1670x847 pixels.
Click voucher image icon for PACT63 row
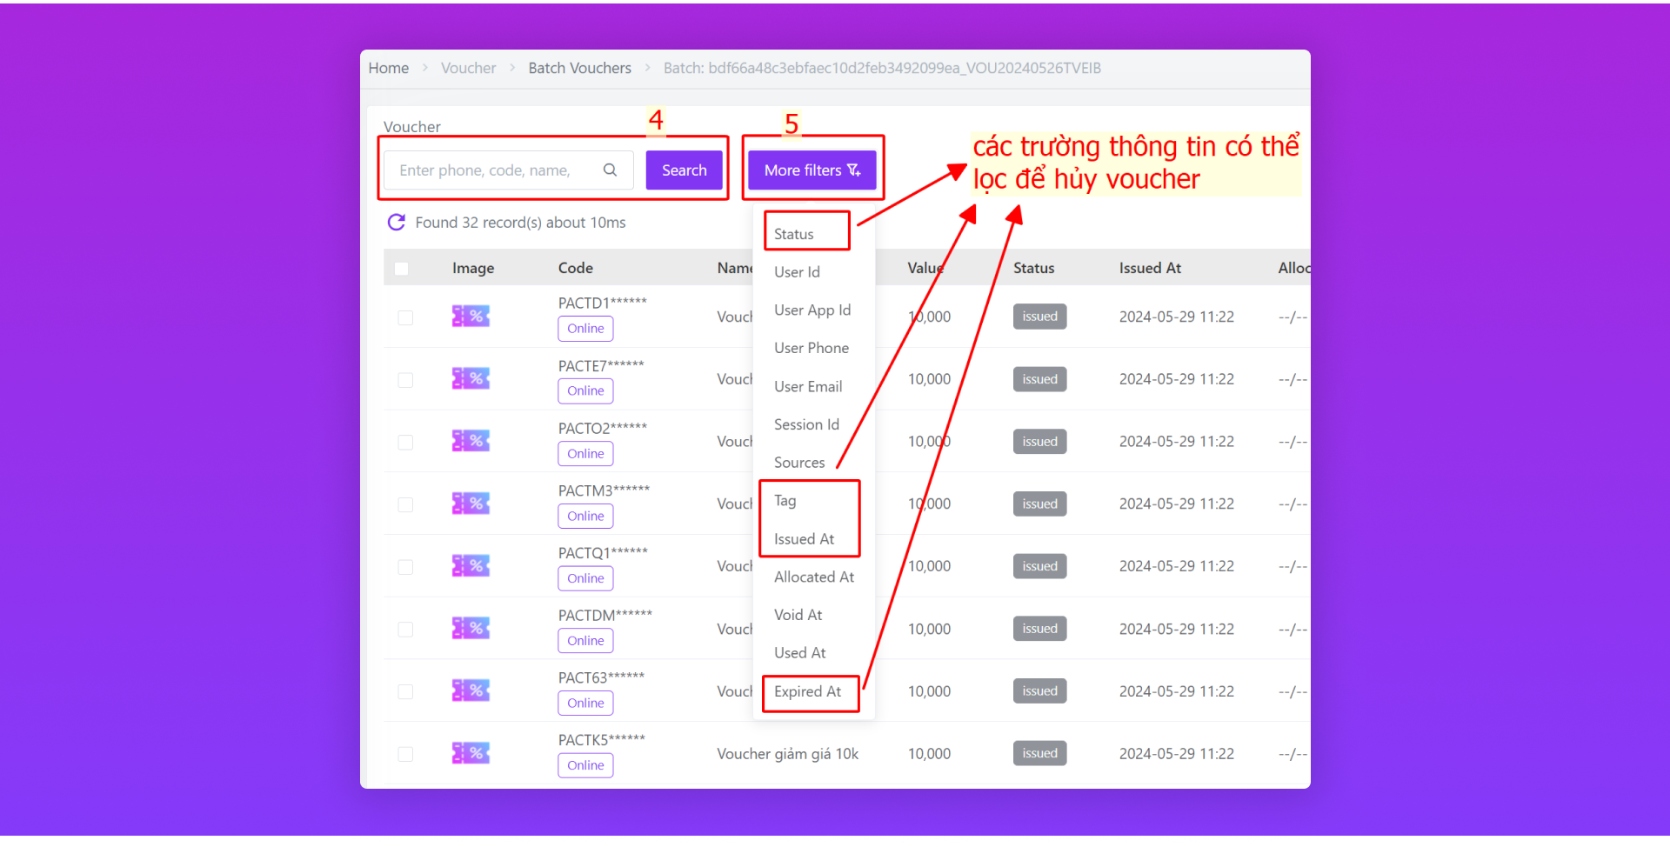(471, 691)
